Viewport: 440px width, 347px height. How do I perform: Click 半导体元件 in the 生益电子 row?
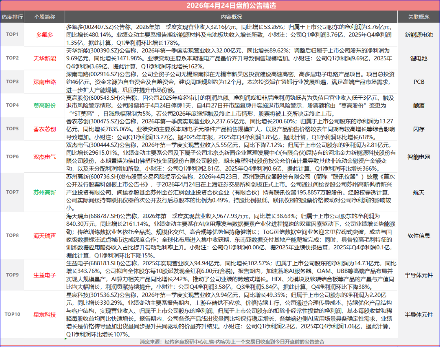point(419,275)
